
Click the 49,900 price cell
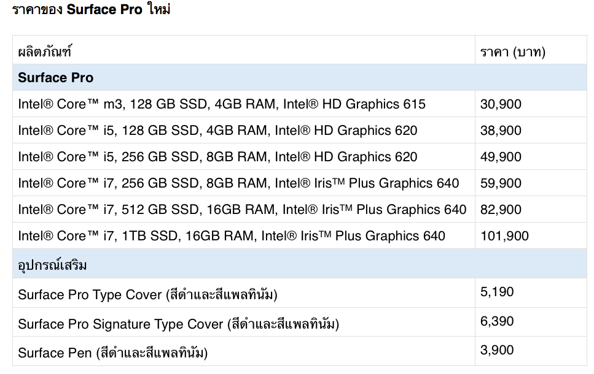[501, 157]
